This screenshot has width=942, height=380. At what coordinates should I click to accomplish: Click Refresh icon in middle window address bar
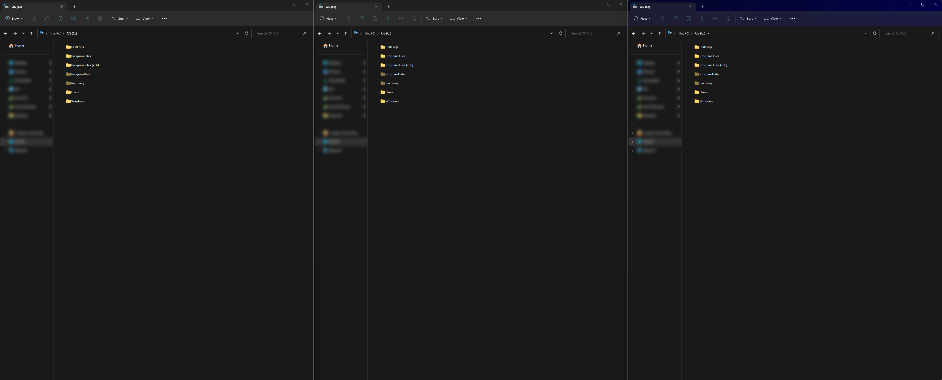[560, 33]
